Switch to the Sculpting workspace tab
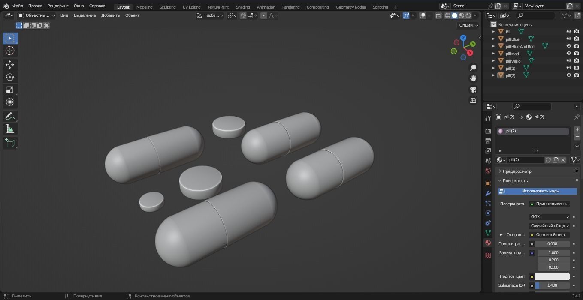Image resolution: width=583 pixels, height=300 pixels. pos(167,7)
